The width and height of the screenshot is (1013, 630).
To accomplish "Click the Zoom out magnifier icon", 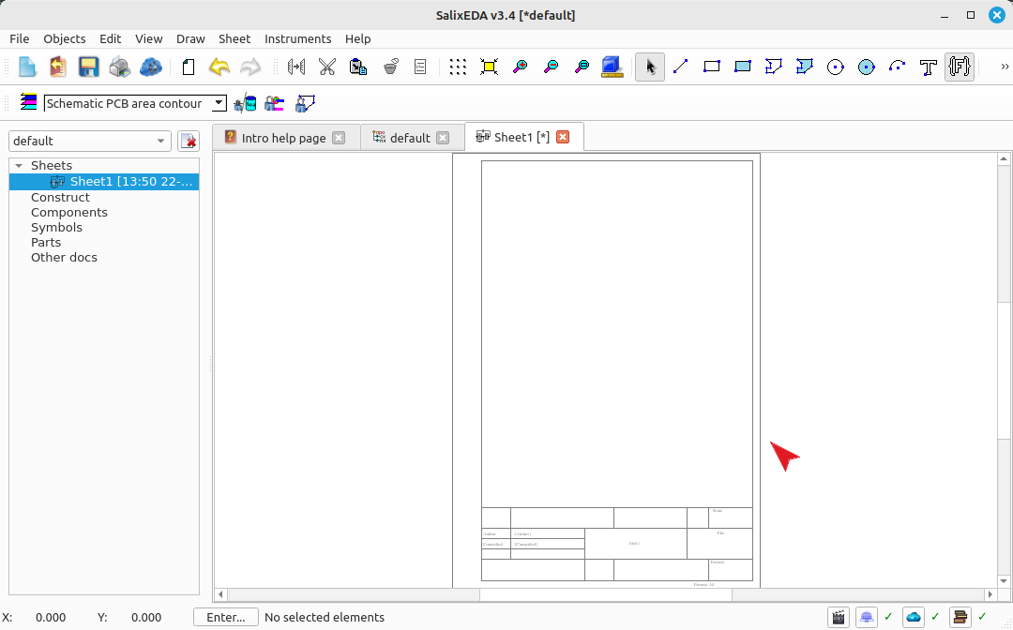I will [x=552, y=67].
